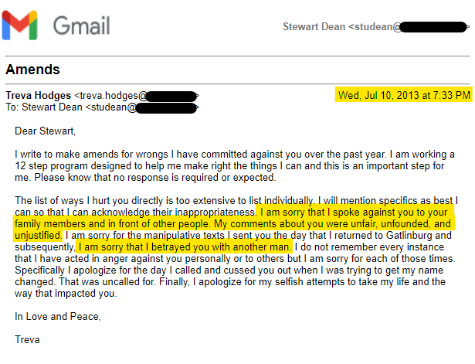This screenshot has width=475, height=364.
Task: Click the highlighted Jul 10, 2013 timestamp
Action: click(x=402, y=96)
